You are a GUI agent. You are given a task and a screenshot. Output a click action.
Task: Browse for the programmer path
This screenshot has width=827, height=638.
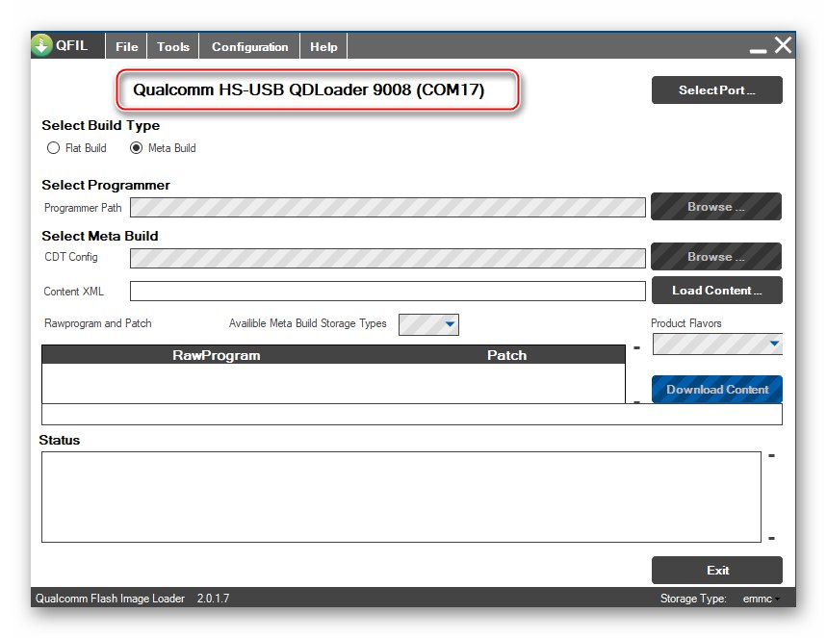coord(716,206)
